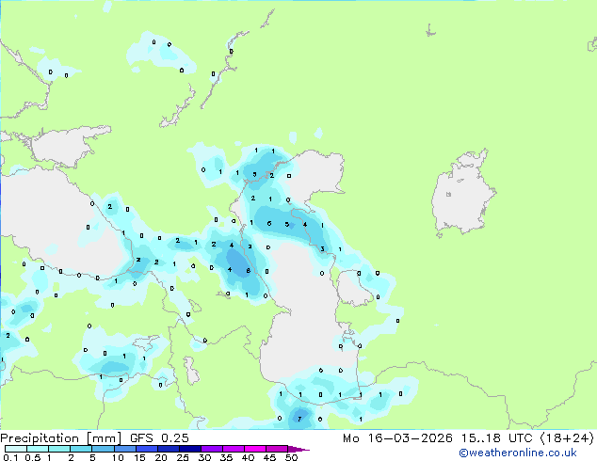Click the legend label "25"
This screenshot has width=597, height=461.
point(183,457)
